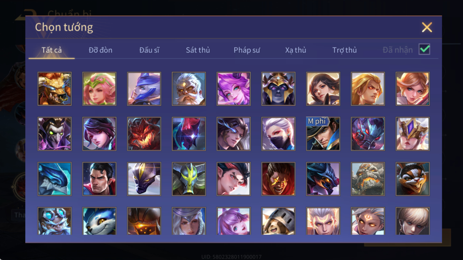Select the Superman hero portrait
463x260 pixels.
coord(99,179)
